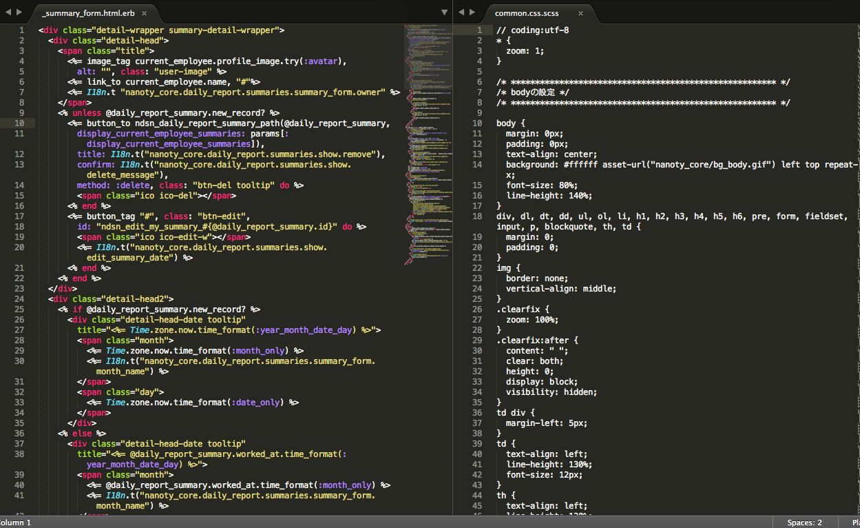Viewport: 860px width, 528px height.
Task: Click the "unless @daily_report_summary.new_record?" line
Action: (169, 113)
